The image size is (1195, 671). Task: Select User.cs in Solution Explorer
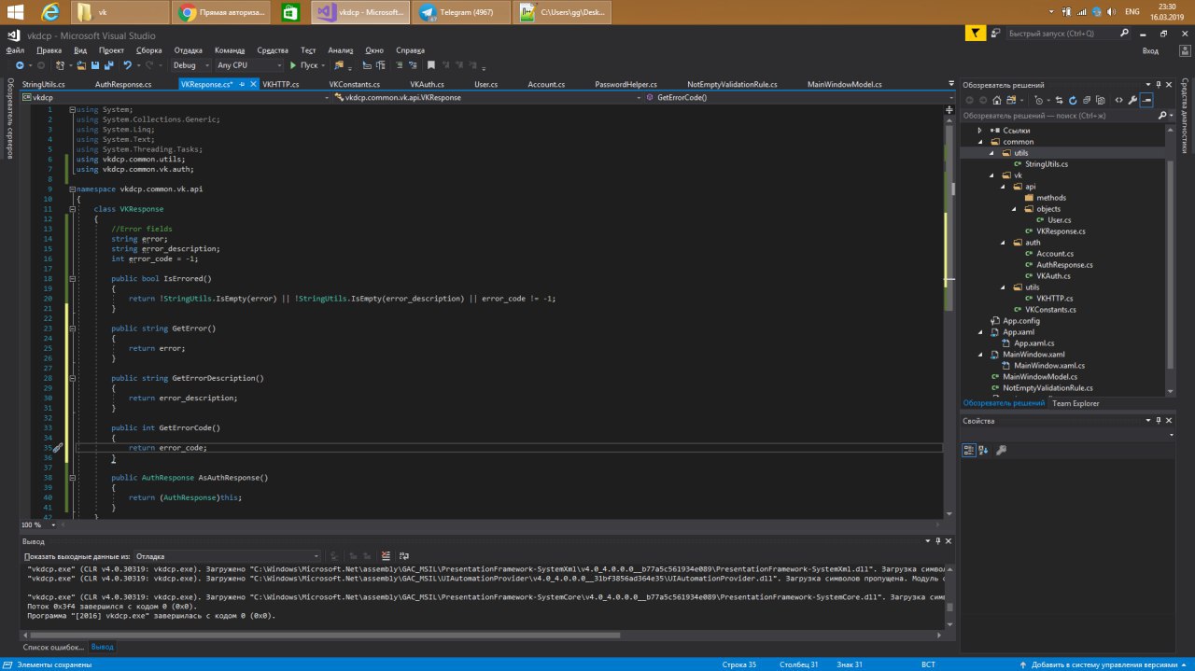coord(1059,220)
